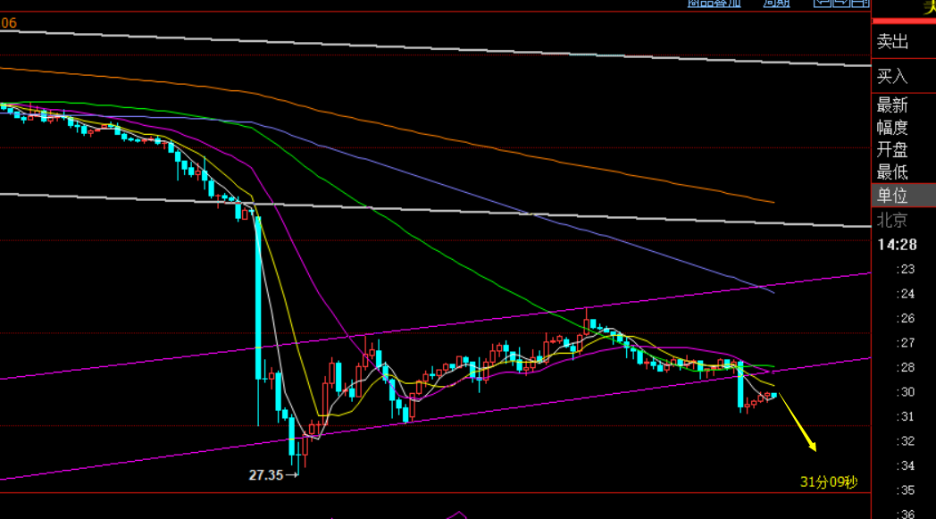The width and height of the screenshot is (936, 519).
Task: Select the :28 tick row
Action: tap(906, 367)
